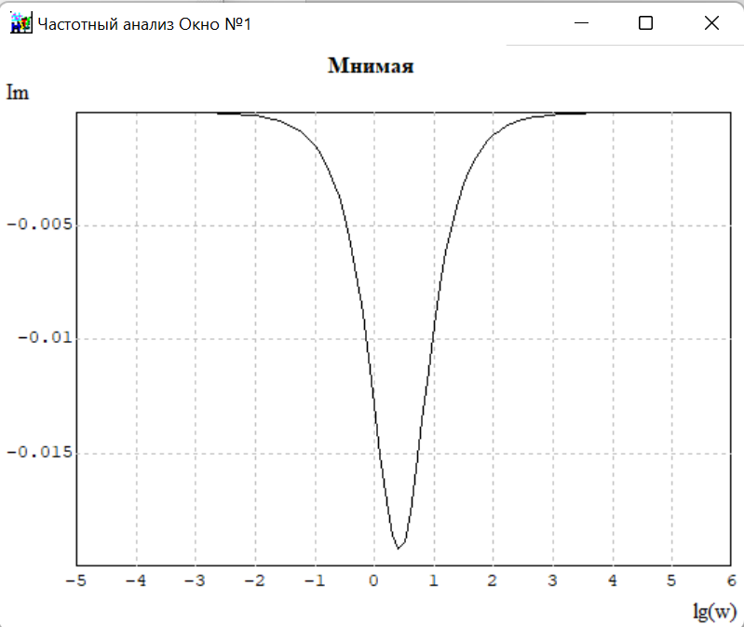Viewport: 744px width, 627px height.
Task: Click the x-axis tick label -1
Action: click(x=314, y=580)
